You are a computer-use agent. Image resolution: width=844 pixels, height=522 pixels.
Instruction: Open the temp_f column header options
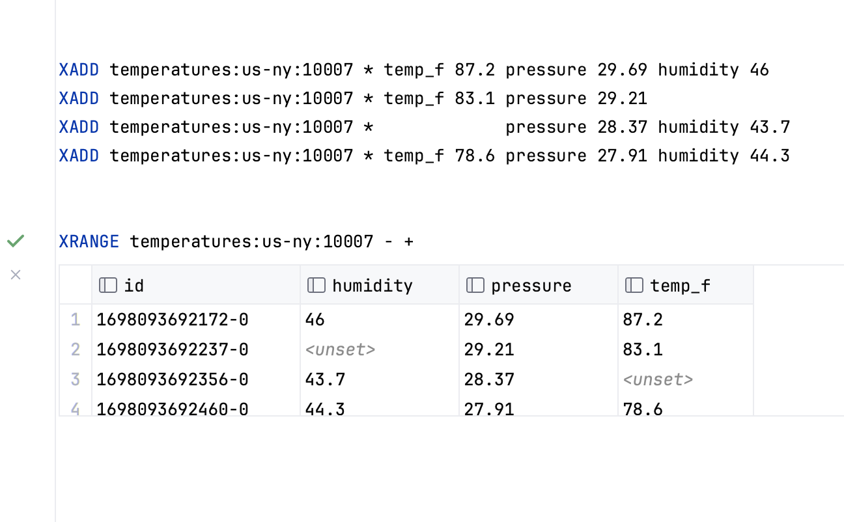click(681, 284)
